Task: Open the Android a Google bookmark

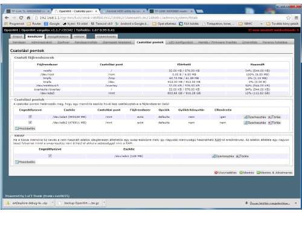Action: [x=132, y=24]
